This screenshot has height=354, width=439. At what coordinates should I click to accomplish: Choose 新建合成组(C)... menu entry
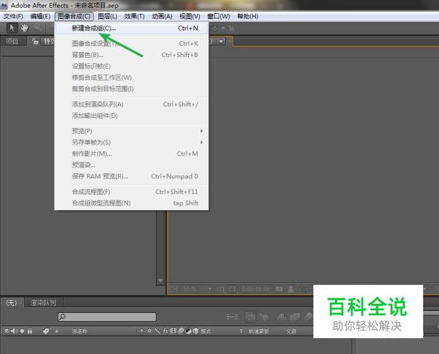(131, 29)
